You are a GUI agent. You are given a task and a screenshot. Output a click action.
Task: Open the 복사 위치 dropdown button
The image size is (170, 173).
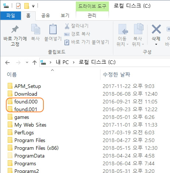coord(138,35)
